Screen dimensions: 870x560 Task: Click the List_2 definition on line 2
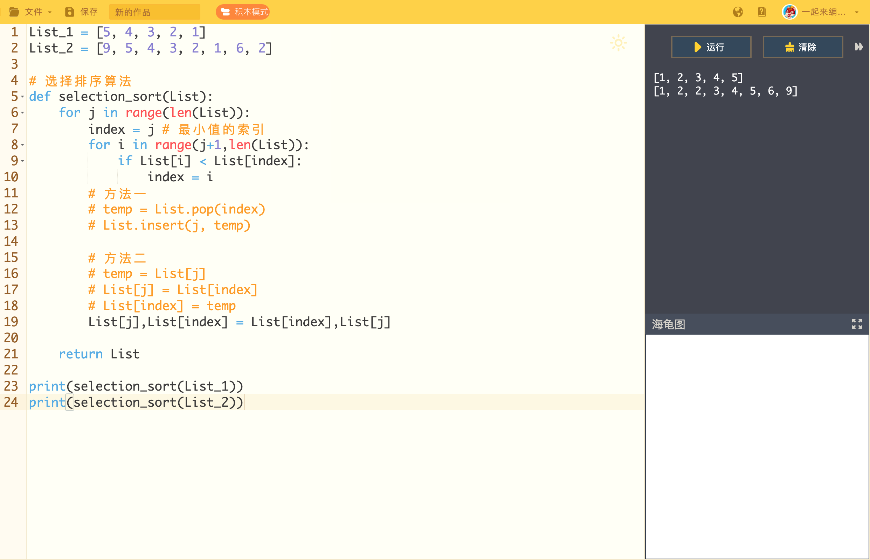[151, 48]
